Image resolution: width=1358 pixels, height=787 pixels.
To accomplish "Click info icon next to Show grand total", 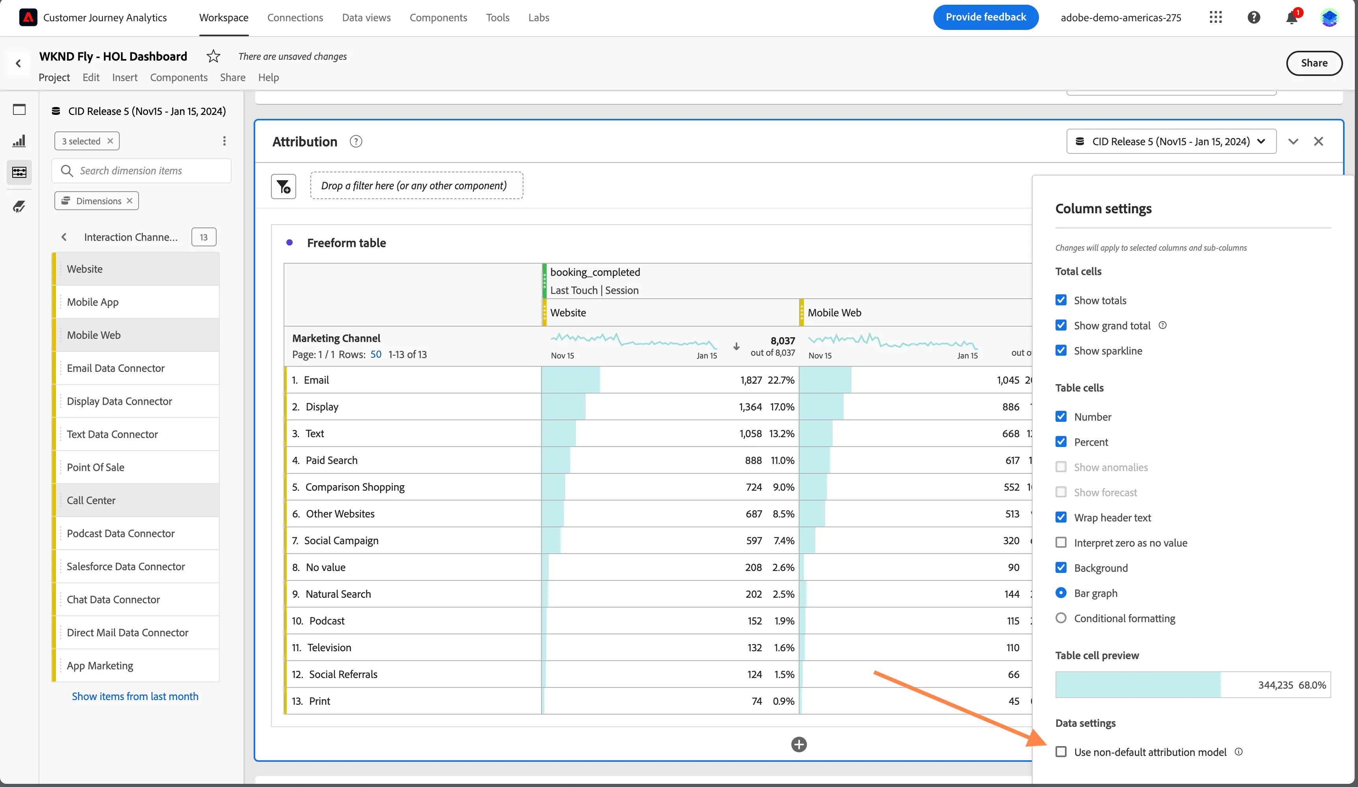I will click(1162, 325).
